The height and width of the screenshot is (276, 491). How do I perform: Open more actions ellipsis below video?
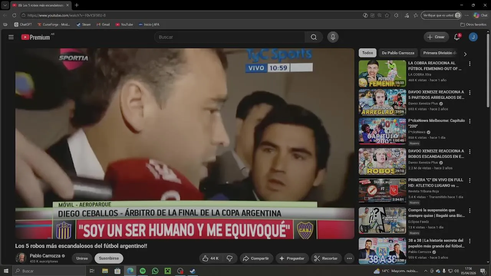pos(349,258)
